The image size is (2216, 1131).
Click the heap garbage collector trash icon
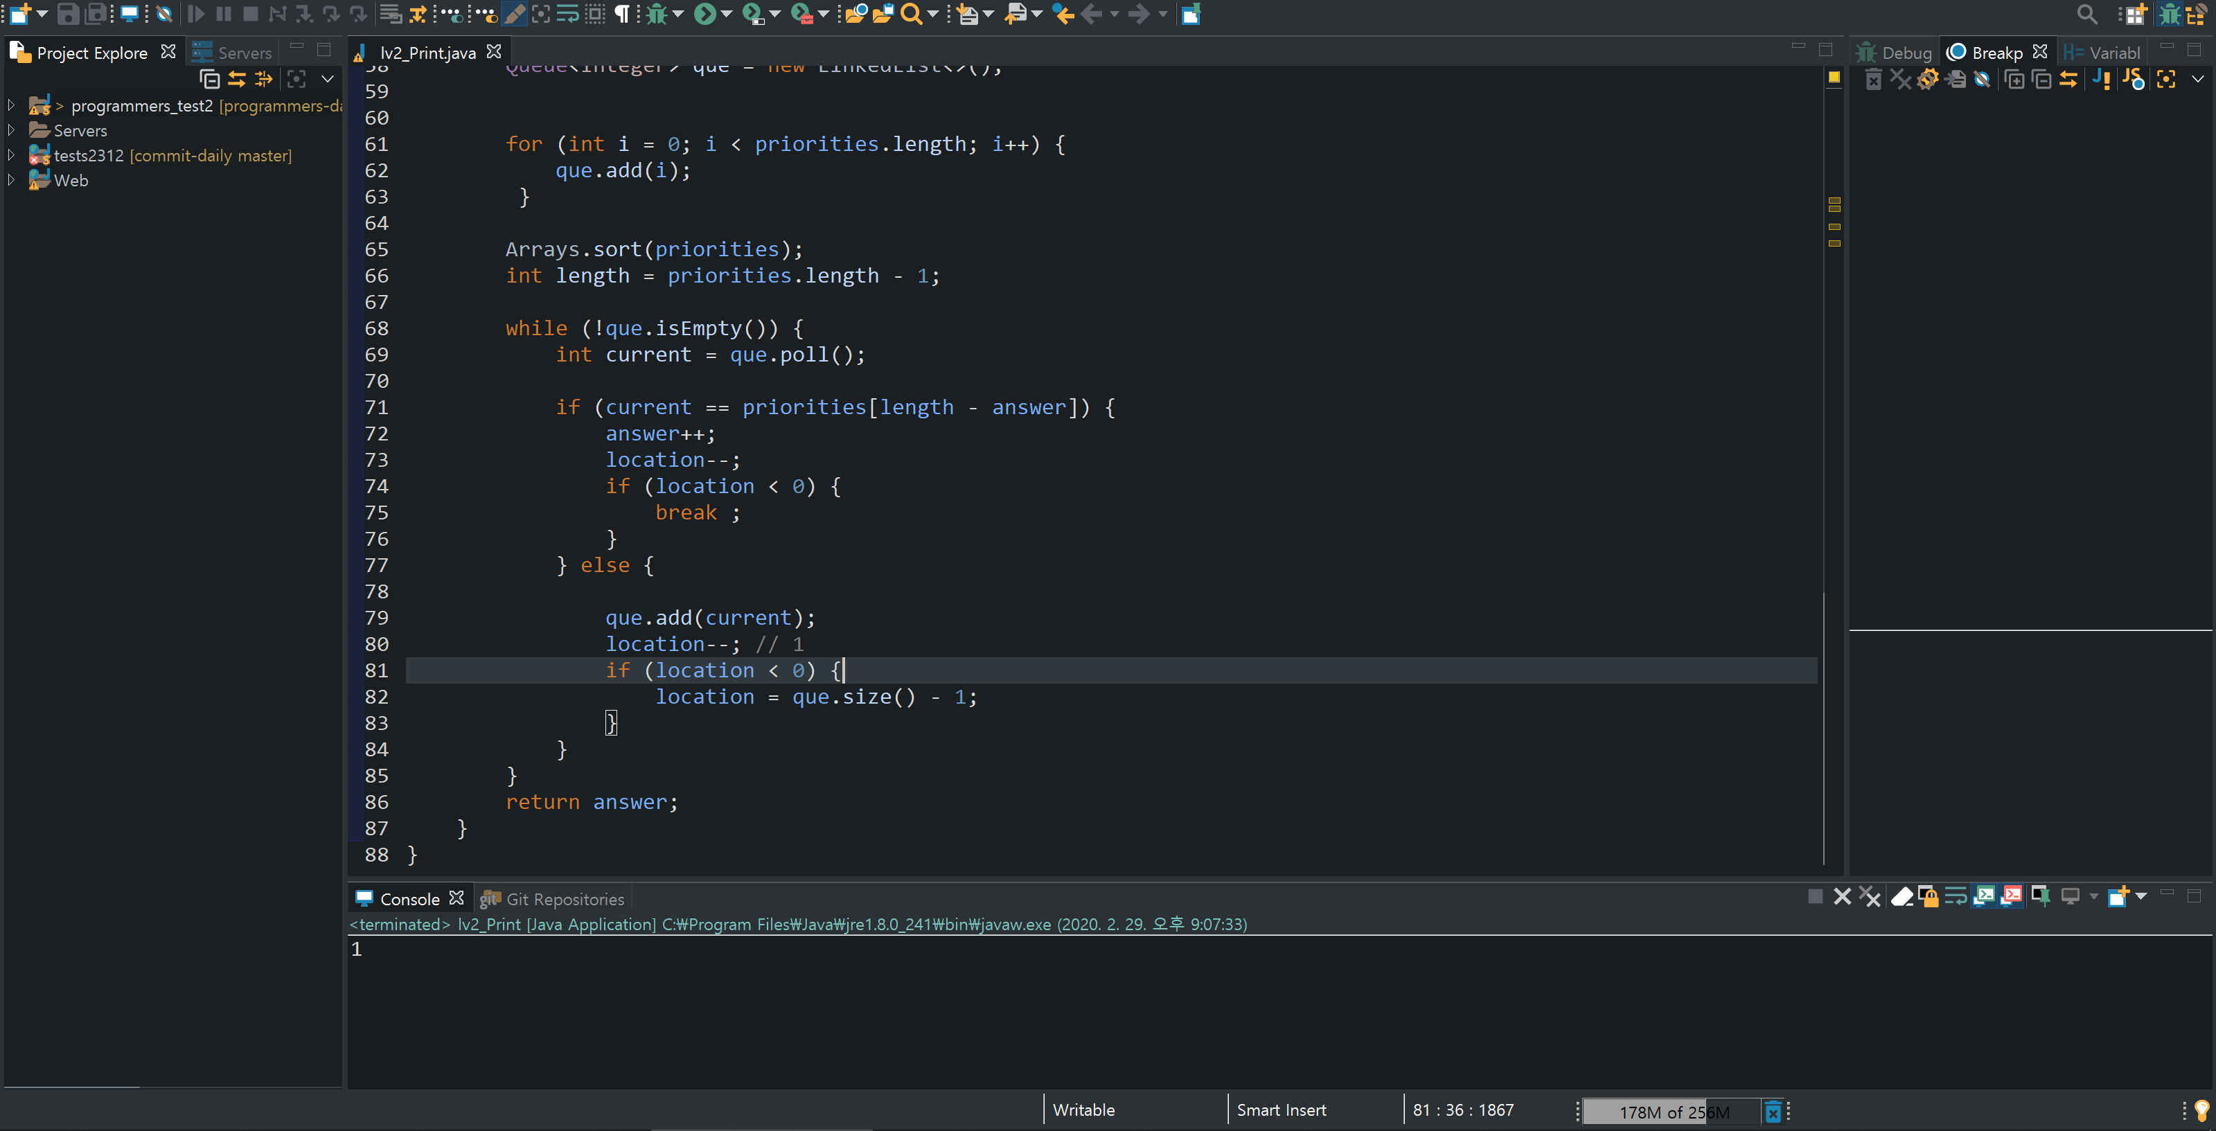tap(1773, 1111)
